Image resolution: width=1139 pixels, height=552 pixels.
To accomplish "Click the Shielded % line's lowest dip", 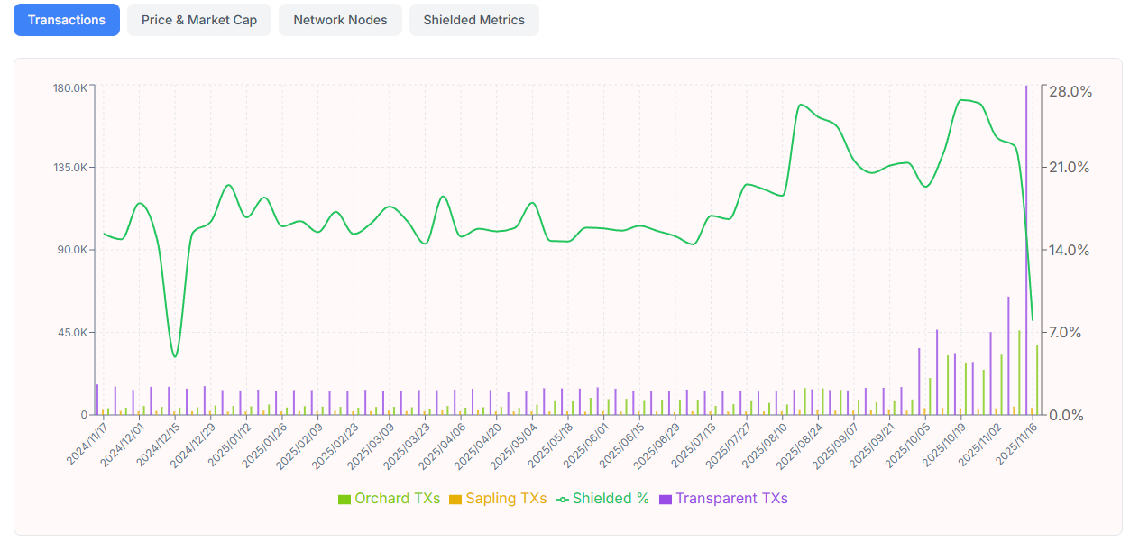I will coord(175,356).
